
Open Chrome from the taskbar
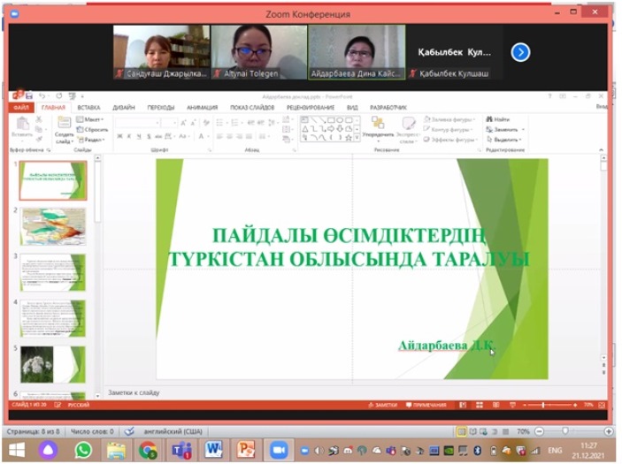pyautogui.click(x=148, y=450)
